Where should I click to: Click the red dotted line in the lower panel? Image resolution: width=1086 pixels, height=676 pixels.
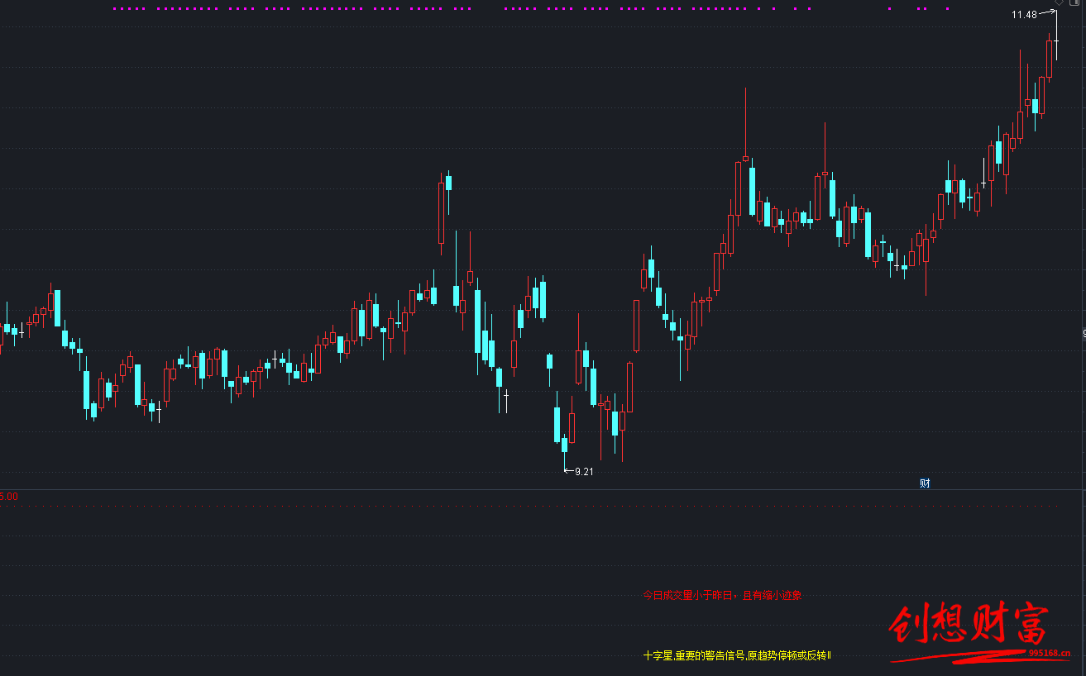pyautogui.click(x=529, y=506)
